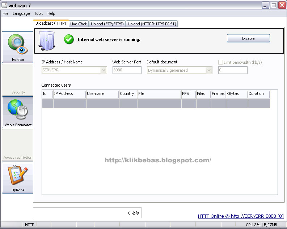The width and height of the screenshot is (287, 229).
Task: Open the Language menu
Action: tap(21, 13)
